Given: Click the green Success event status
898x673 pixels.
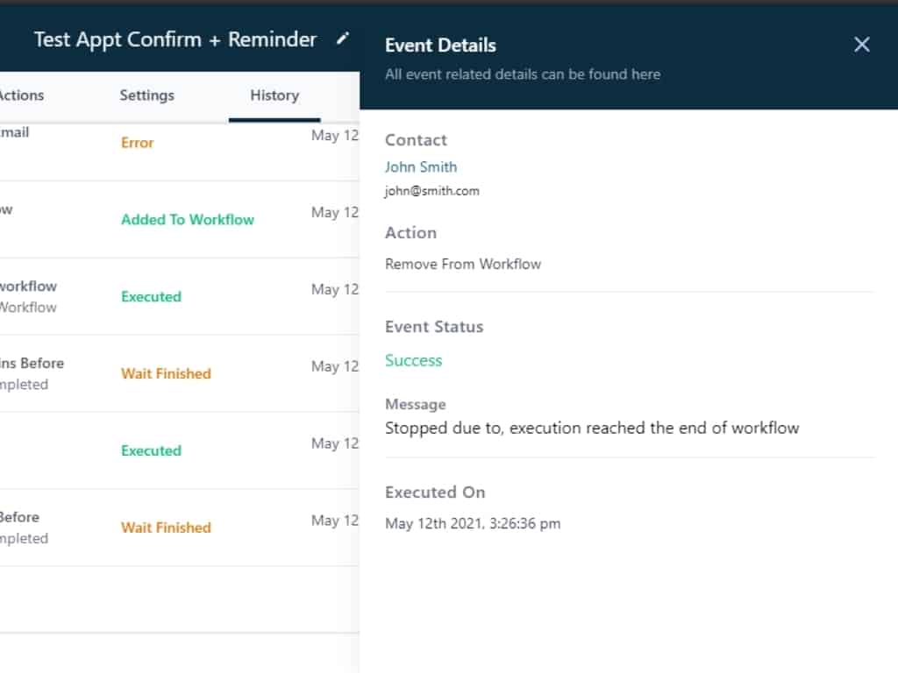Looking at the screenshot, I should coord(413,360).
